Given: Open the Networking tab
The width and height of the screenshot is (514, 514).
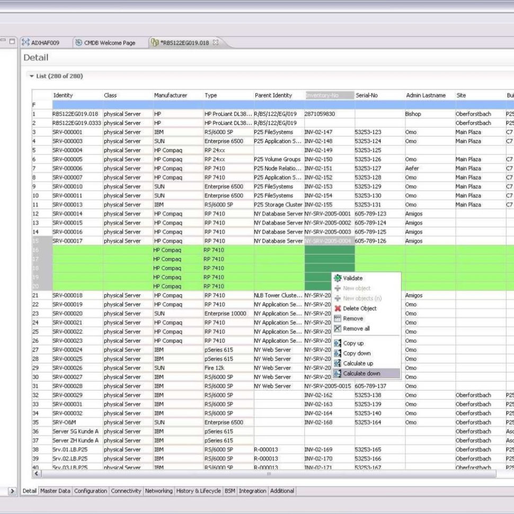Looking at the screenshot, I should (x=159, y=491).
